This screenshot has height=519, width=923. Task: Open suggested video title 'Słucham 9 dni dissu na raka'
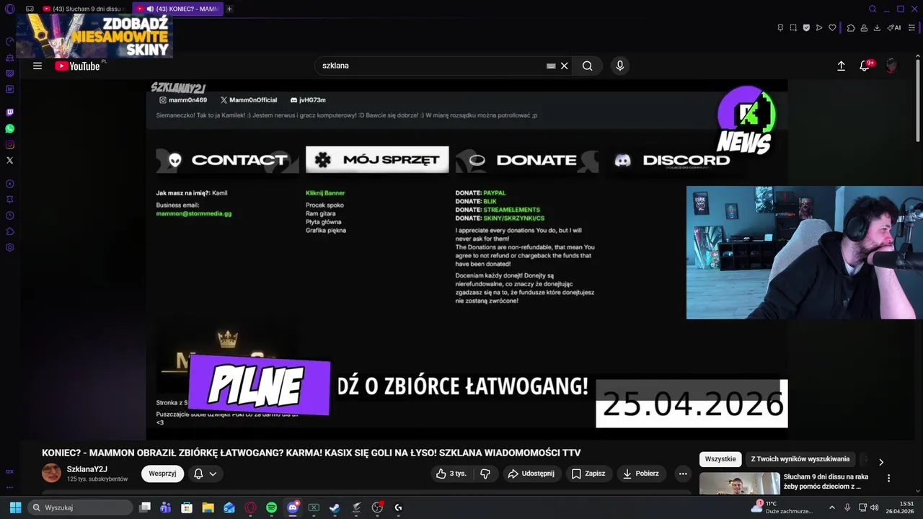pos(826,482)
